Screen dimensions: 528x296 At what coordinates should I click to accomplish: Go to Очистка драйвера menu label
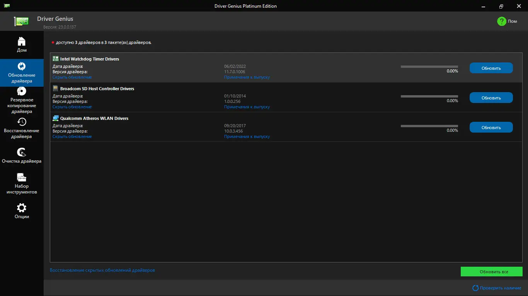coord(22,161)
